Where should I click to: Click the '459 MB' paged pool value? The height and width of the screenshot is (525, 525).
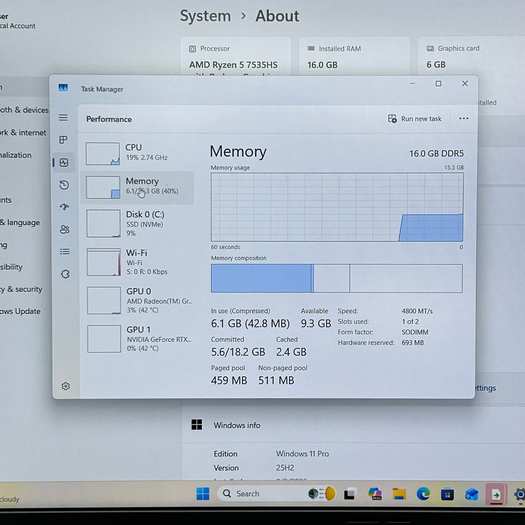point(229,381)
